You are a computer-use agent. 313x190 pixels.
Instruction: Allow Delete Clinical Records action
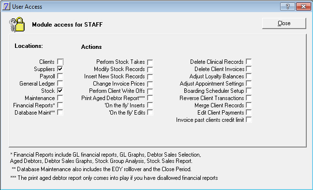249,61
